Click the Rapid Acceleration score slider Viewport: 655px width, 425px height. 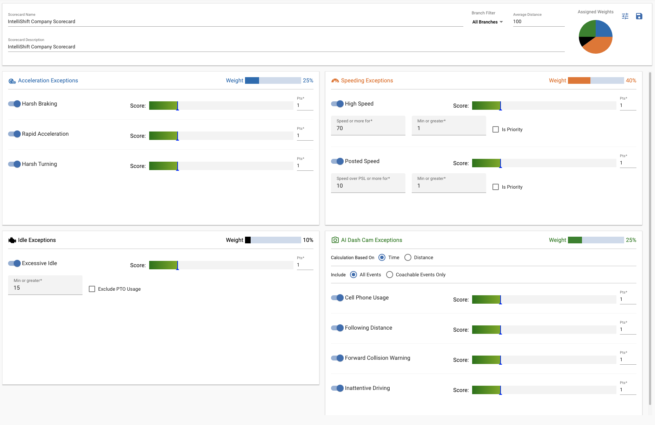click(221, 136)
